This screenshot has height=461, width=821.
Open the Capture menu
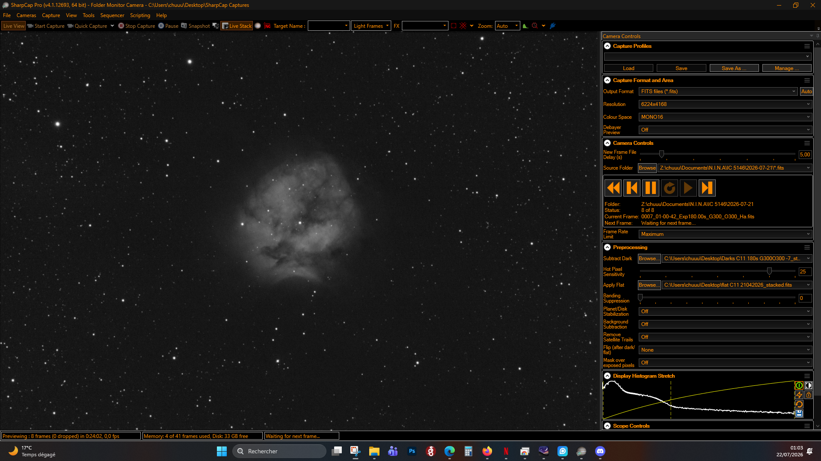[51, 15]
